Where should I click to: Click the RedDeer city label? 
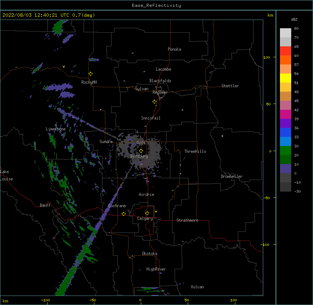[160, 92]
